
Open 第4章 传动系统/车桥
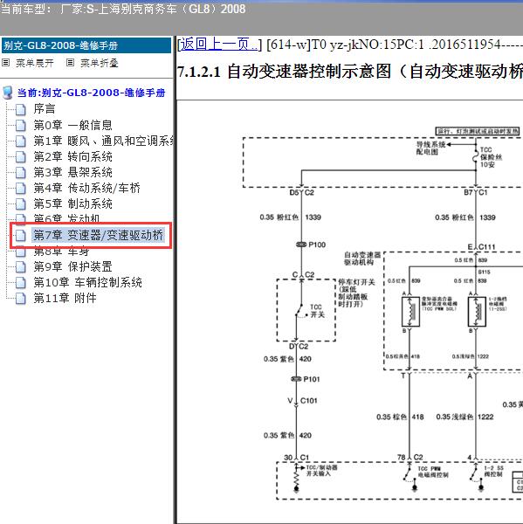(87, 188)
